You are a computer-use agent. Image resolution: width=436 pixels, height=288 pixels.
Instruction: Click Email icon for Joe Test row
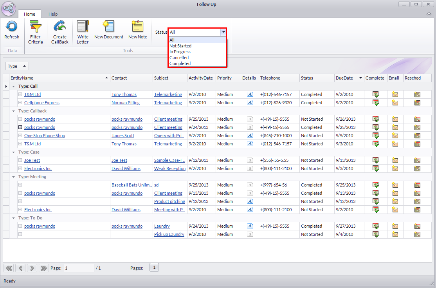click(395, 160)
